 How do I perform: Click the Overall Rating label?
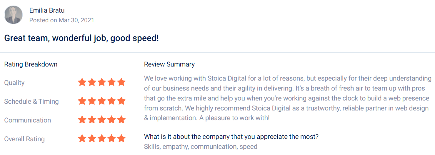click(x=24, y=139)
